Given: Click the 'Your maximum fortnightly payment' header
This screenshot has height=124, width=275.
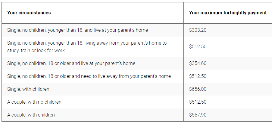Looking at the screenshot, I should [x=228, y=13].
